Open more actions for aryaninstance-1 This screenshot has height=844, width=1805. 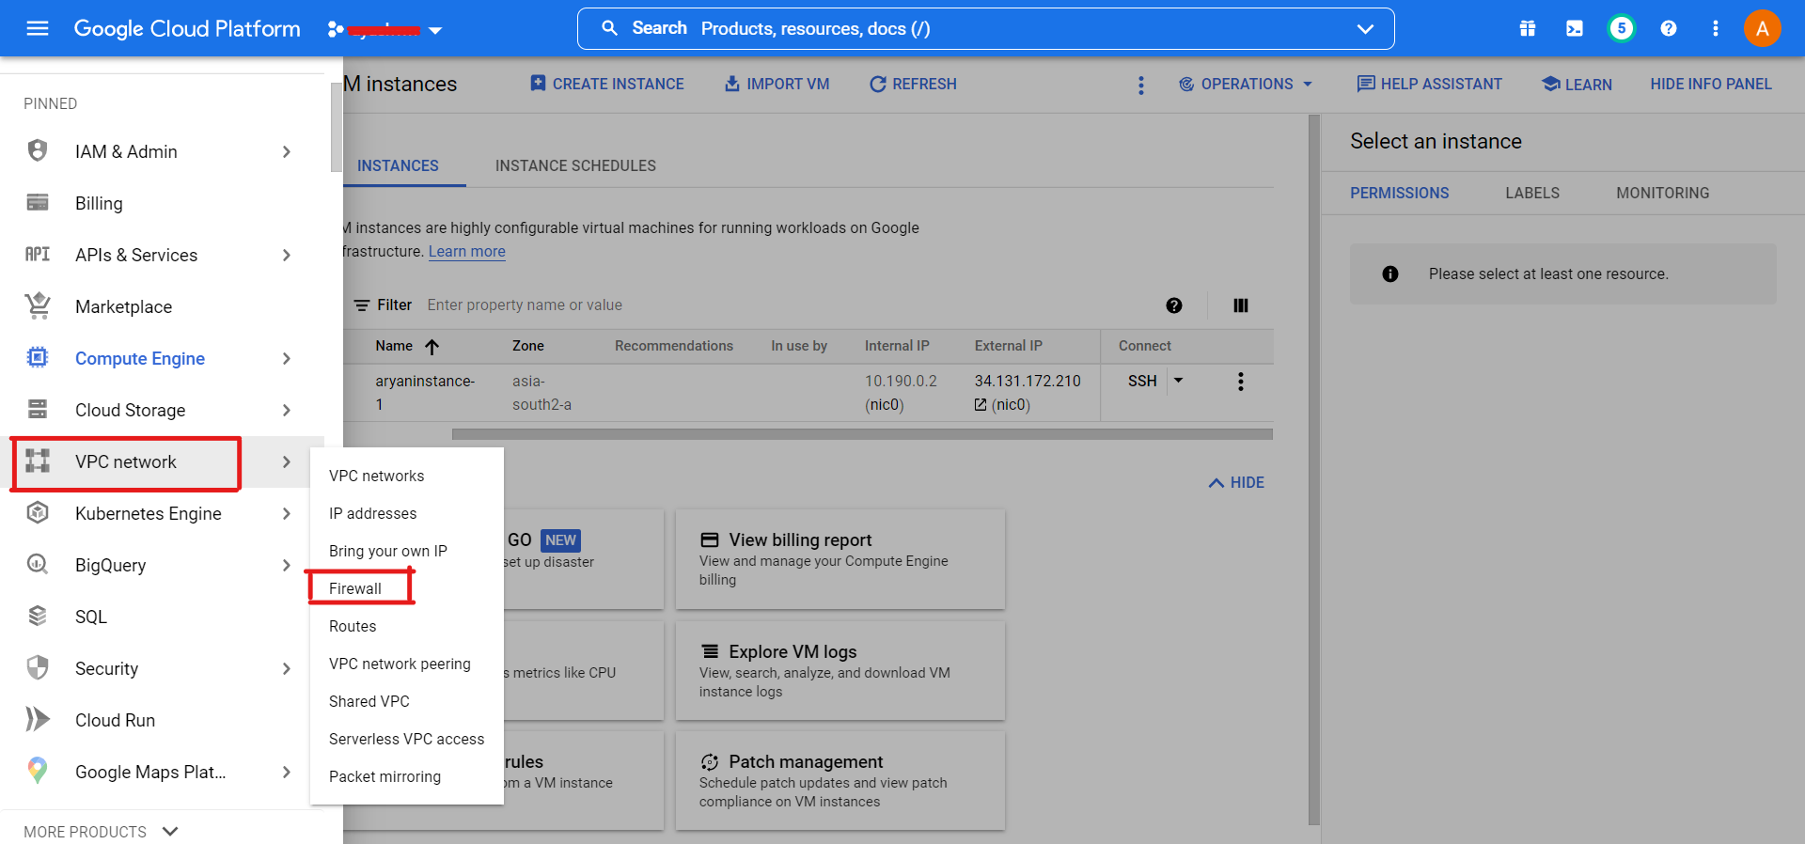(1241, 382)
